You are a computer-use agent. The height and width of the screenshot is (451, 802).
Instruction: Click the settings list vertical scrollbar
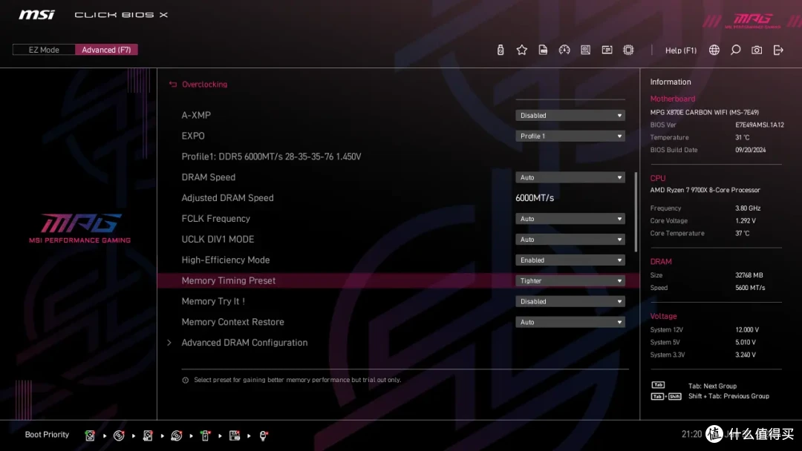(636, 212)
